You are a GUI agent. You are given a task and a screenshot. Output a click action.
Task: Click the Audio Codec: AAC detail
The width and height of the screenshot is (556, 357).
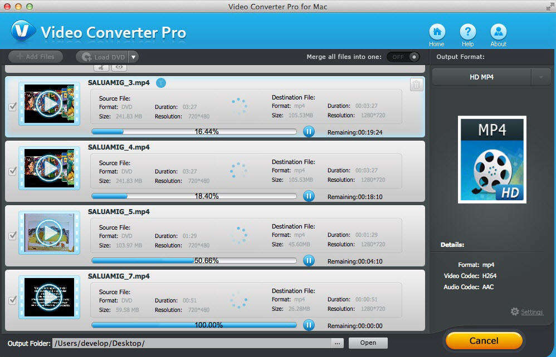point(469,287)
